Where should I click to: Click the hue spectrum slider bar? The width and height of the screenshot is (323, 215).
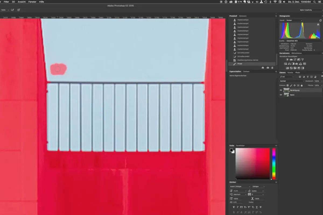point(274,164)
